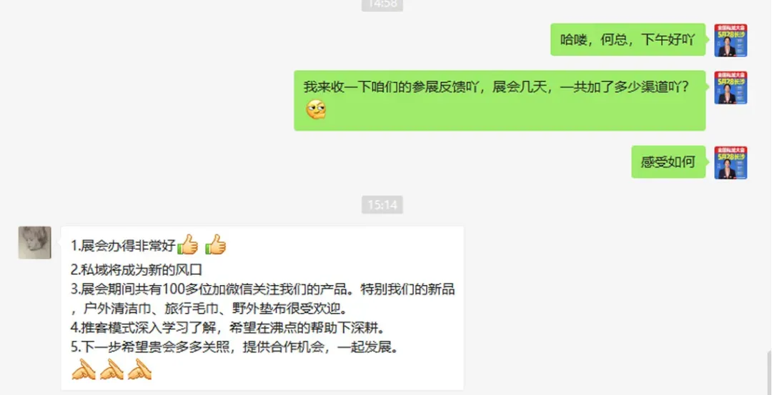Click the "哈喽，何总，下午好吖" message bubble
This screenshot has width=772, height=395.
628,40
